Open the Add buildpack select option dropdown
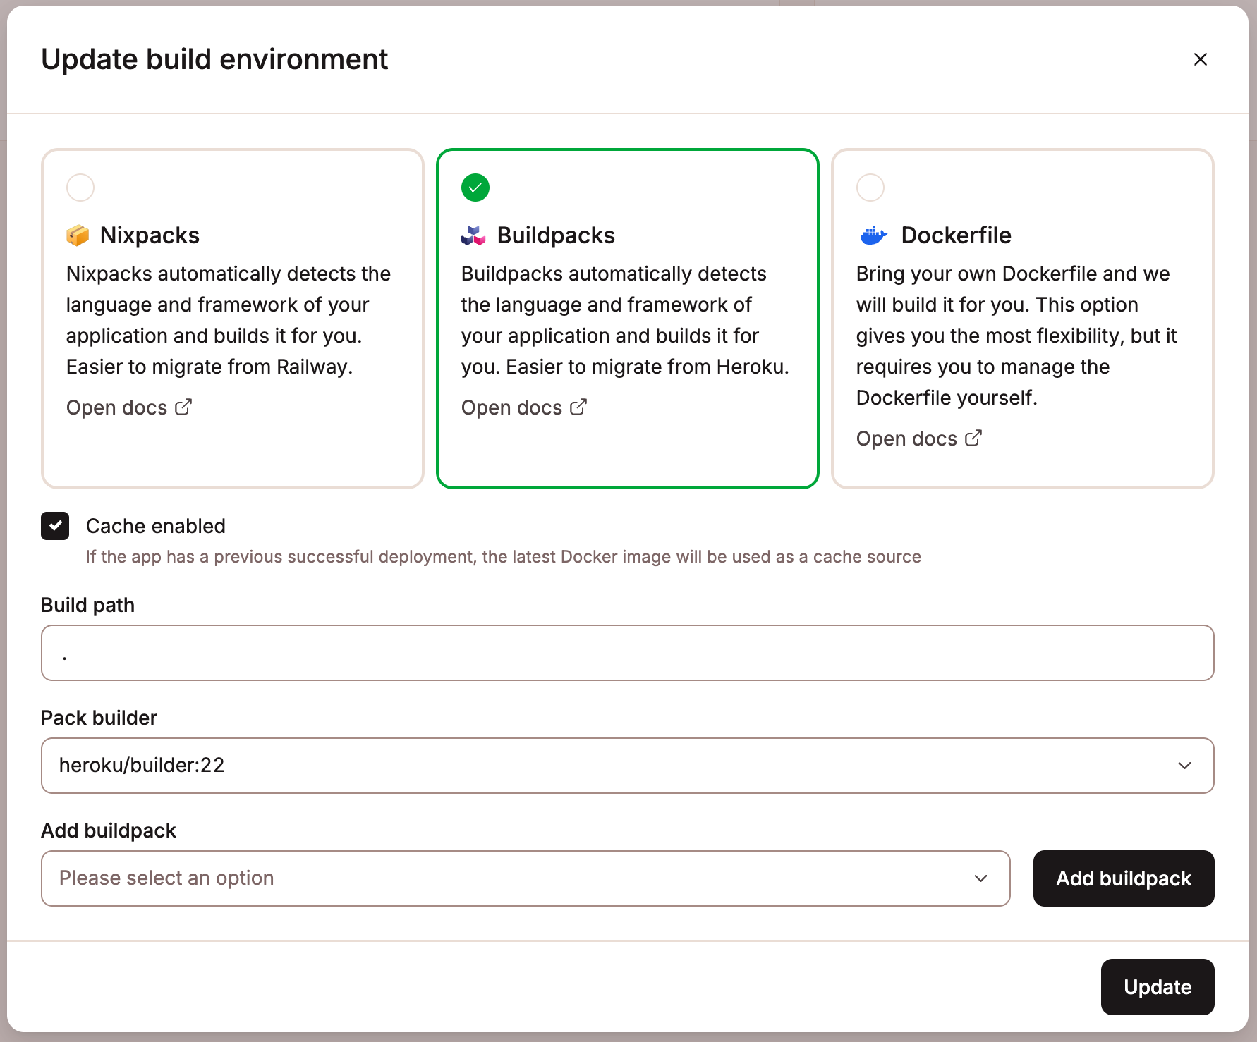This screenshot has width=1257, height=1042. (526, 878)
